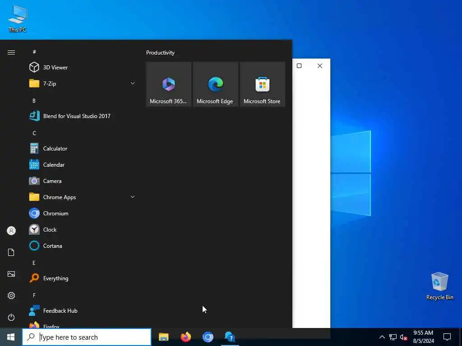Image resolution: width=462 pixels, height=346 pixels.
Task: Click the # letter header in app list
Action: pyautogui.click(x=34, y=52)
